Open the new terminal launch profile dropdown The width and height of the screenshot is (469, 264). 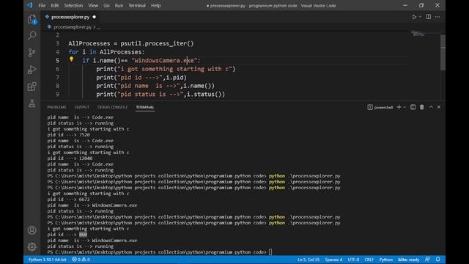point(405,107)
